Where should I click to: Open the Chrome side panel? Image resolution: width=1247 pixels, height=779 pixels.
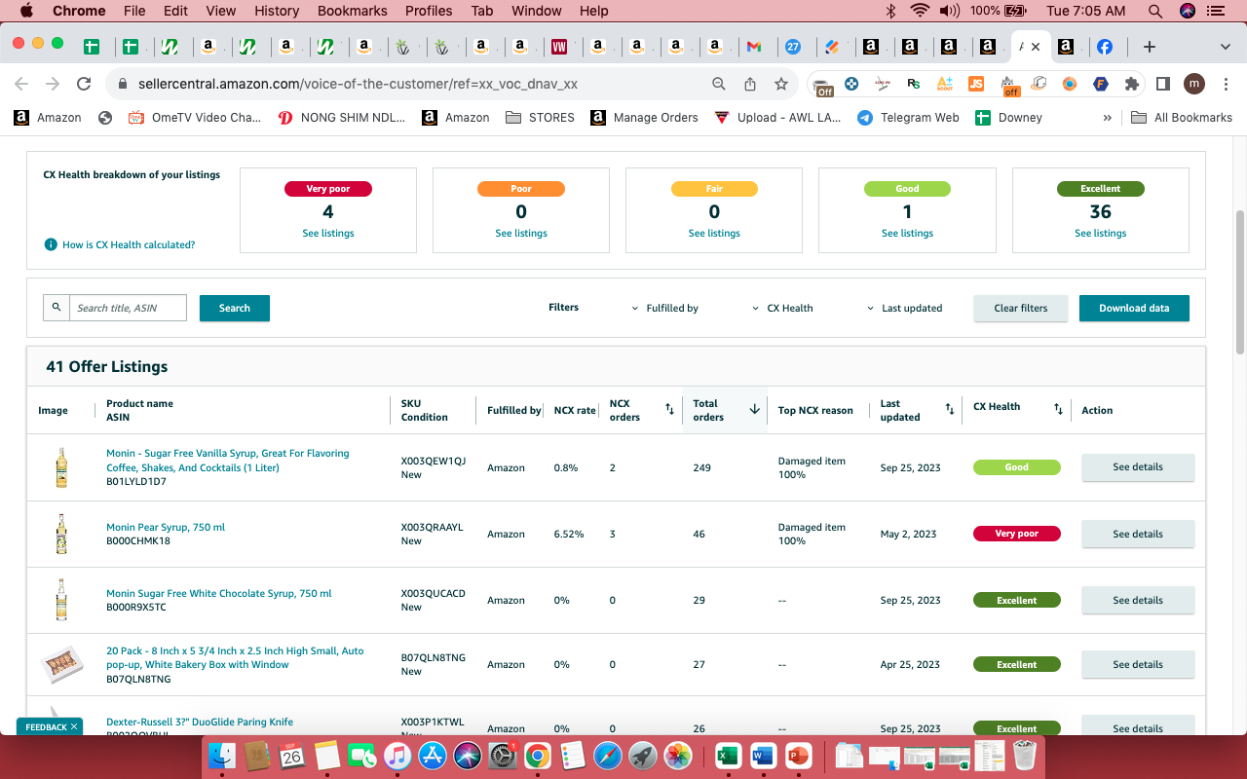point(1162,84)
